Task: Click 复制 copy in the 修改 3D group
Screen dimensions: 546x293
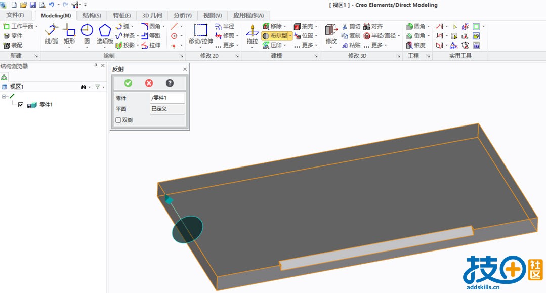Action: click(351, 35)
